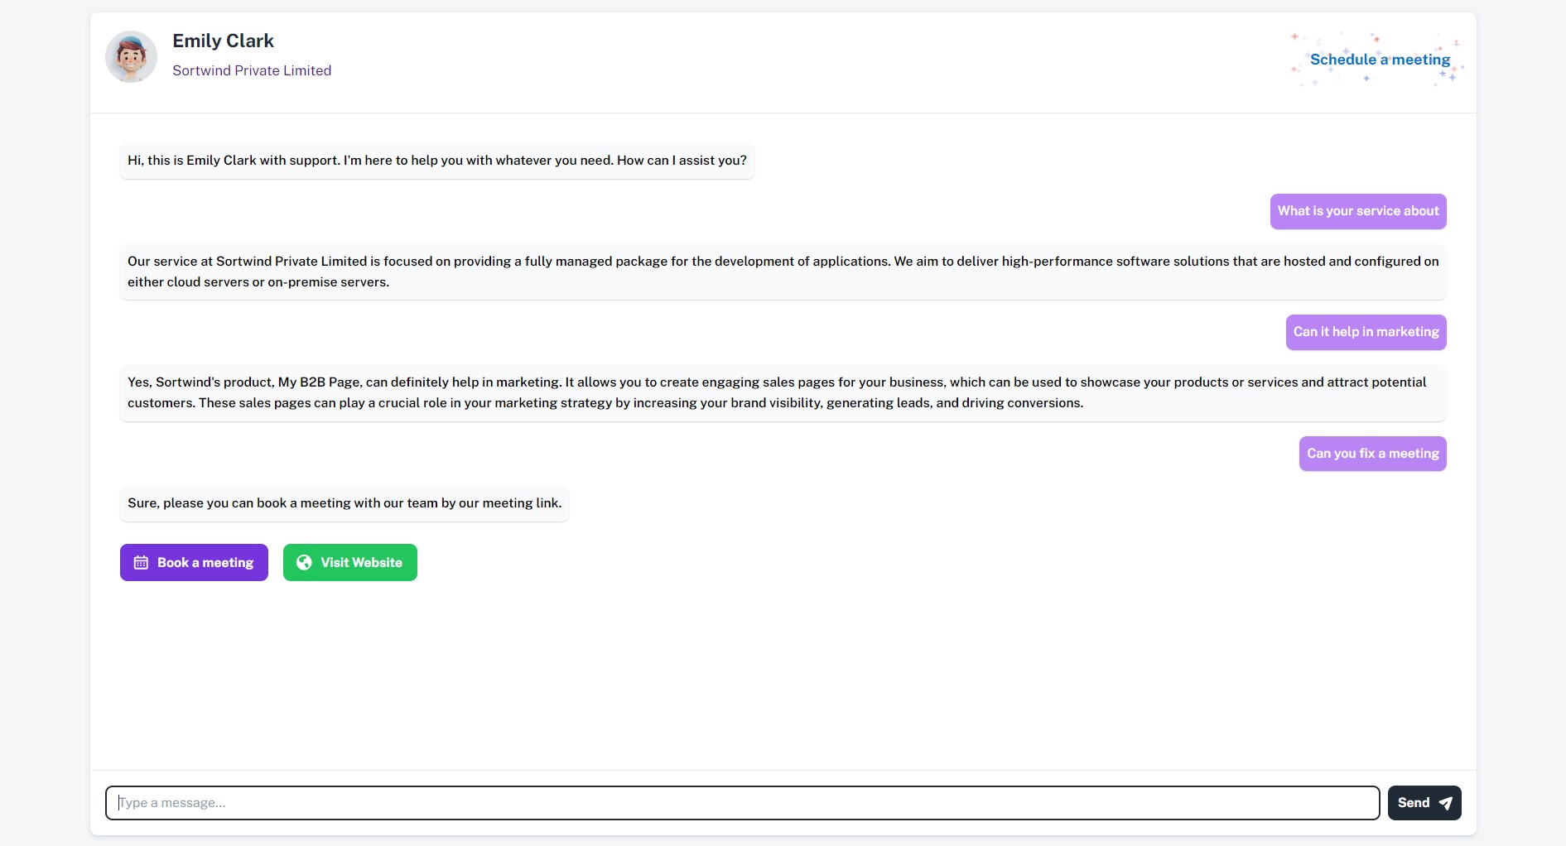Screen dimensions: 1566x846
Task: Click the Emily Clark greeting message
Action: 437,161
